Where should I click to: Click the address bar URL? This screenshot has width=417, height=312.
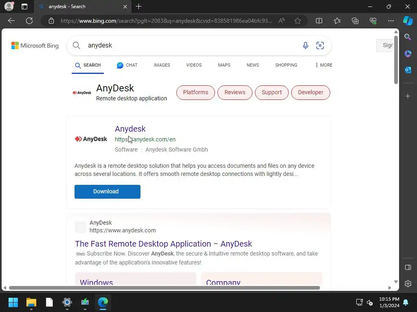tap(166, 21)
